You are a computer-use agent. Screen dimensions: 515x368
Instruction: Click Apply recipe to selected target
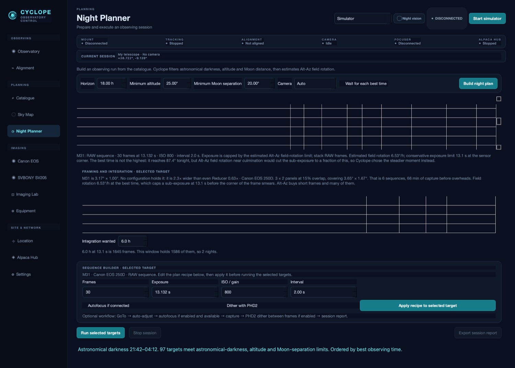pos(427,305)
